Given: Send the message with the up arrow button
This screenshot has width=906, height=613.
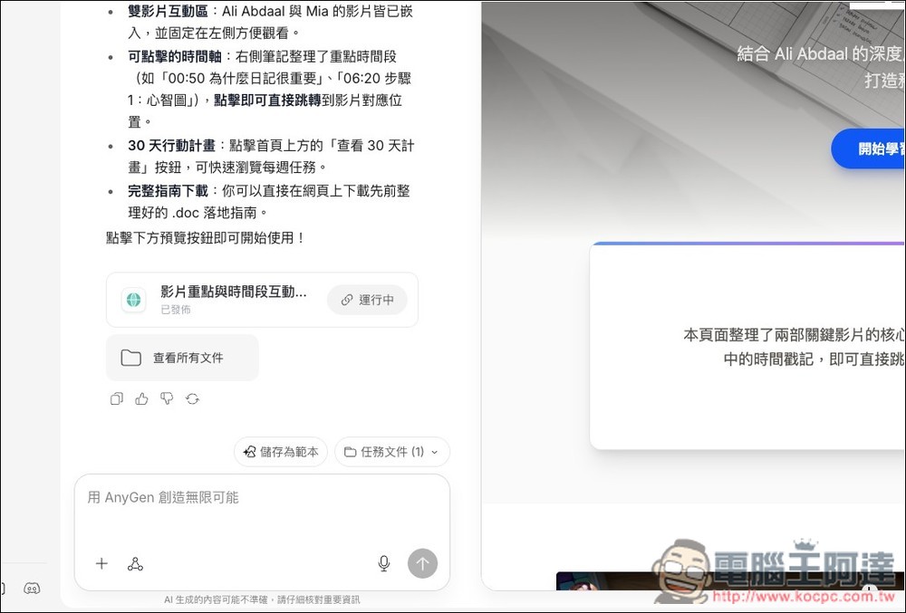Looking at the screenshot, I should (x=422, y=563).
